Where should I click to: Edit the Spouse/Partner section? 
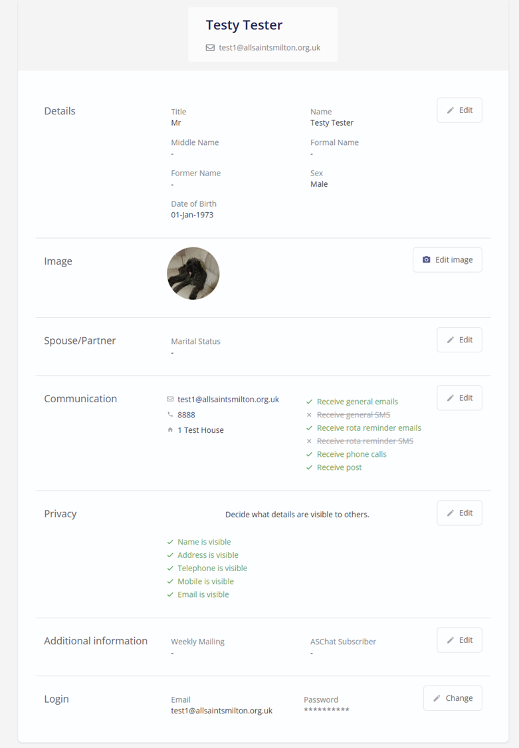(x=459, y=340)
